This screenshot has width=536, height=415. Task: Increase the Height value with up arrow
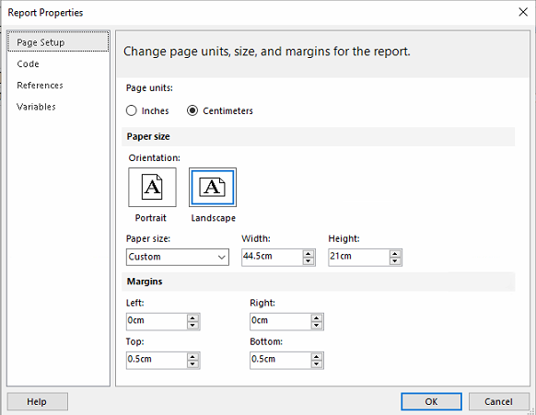point(395,254)
